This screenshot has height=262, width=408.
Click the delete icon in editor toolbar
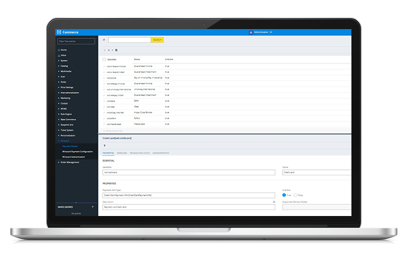click(x=104, y=146)
